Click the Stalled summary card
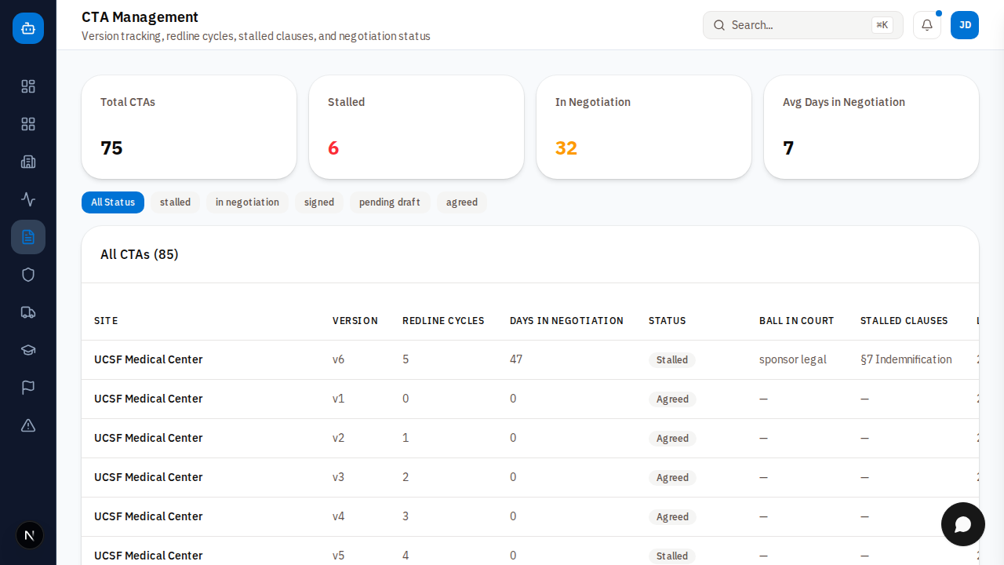This screenshot has width=1004, height=565. pos(417,127)
